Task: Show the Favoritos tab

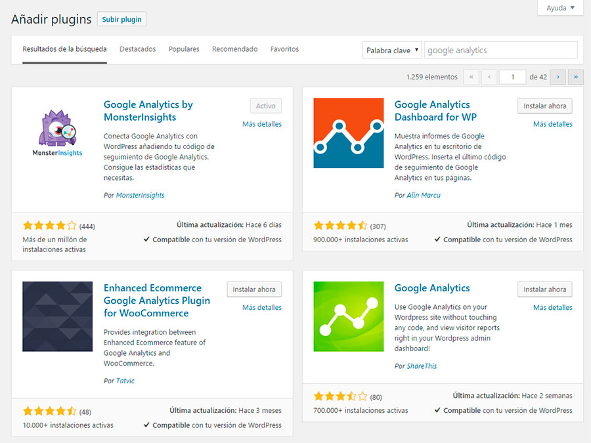Action: click(284, 49)
